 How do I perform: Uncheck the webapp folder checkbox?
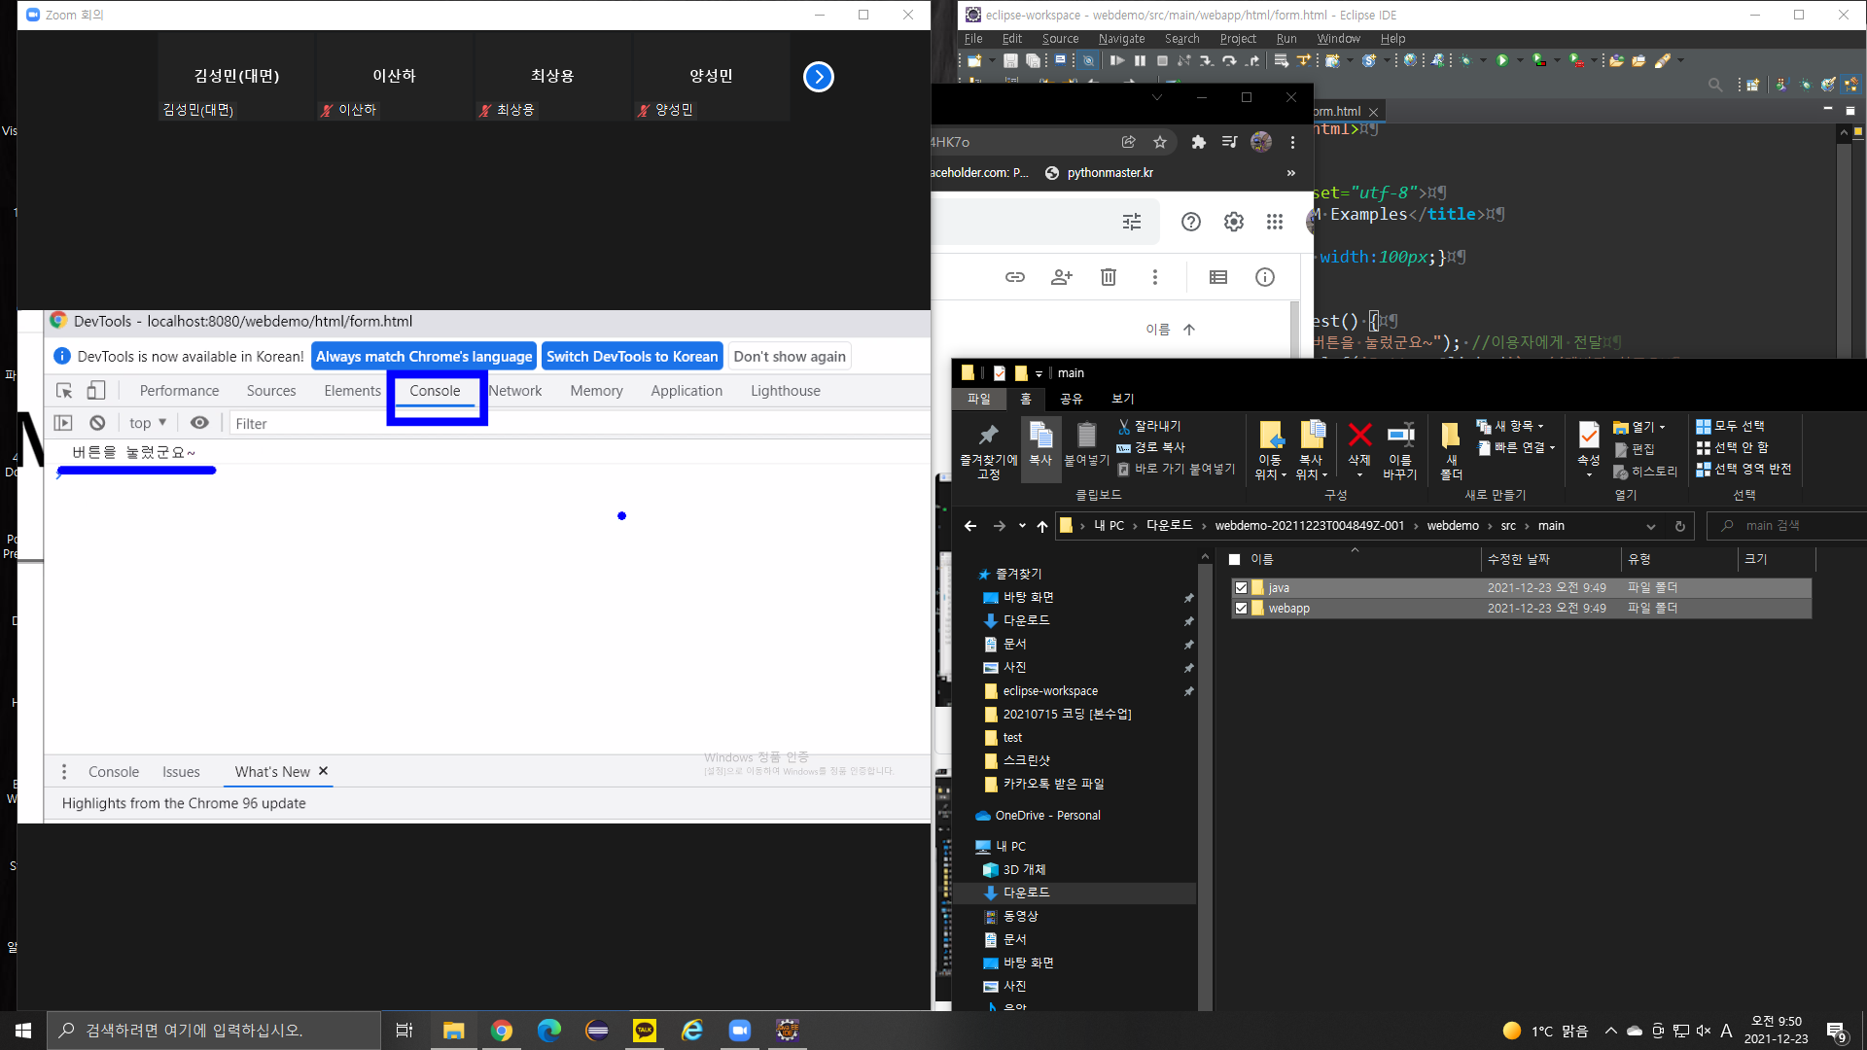coord(1241,608)
